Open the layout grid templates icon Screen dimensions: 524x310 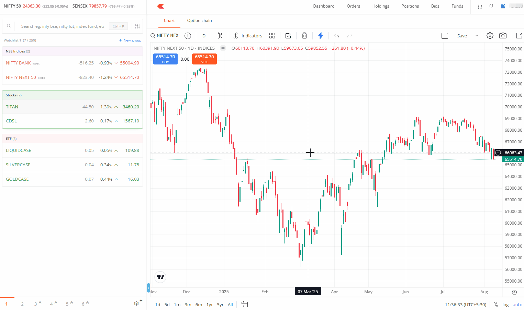pos(272,36)
